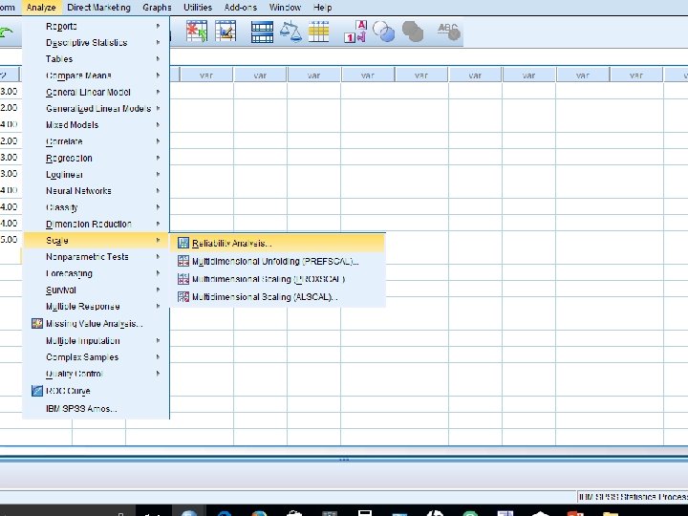Click the green Undo arrow icon

pyautogui.click(x=6, y=32)
